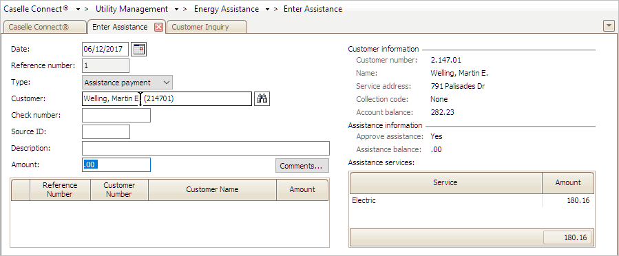Viewport: 619px width, 256px height.
Task: Open the tab list dropdown arrow
Action: 609,26
